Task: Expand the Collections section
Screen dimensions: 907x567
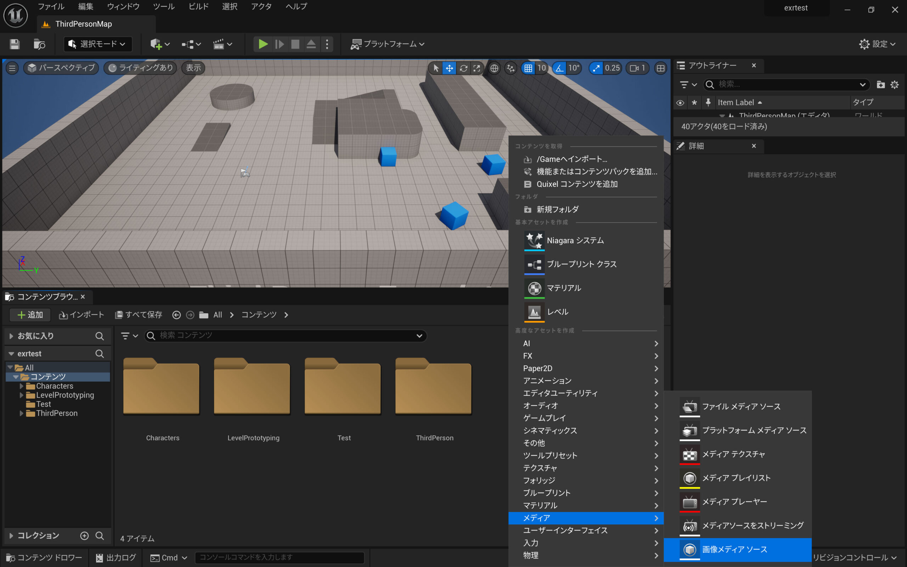Action: click(x=11, y=535)
